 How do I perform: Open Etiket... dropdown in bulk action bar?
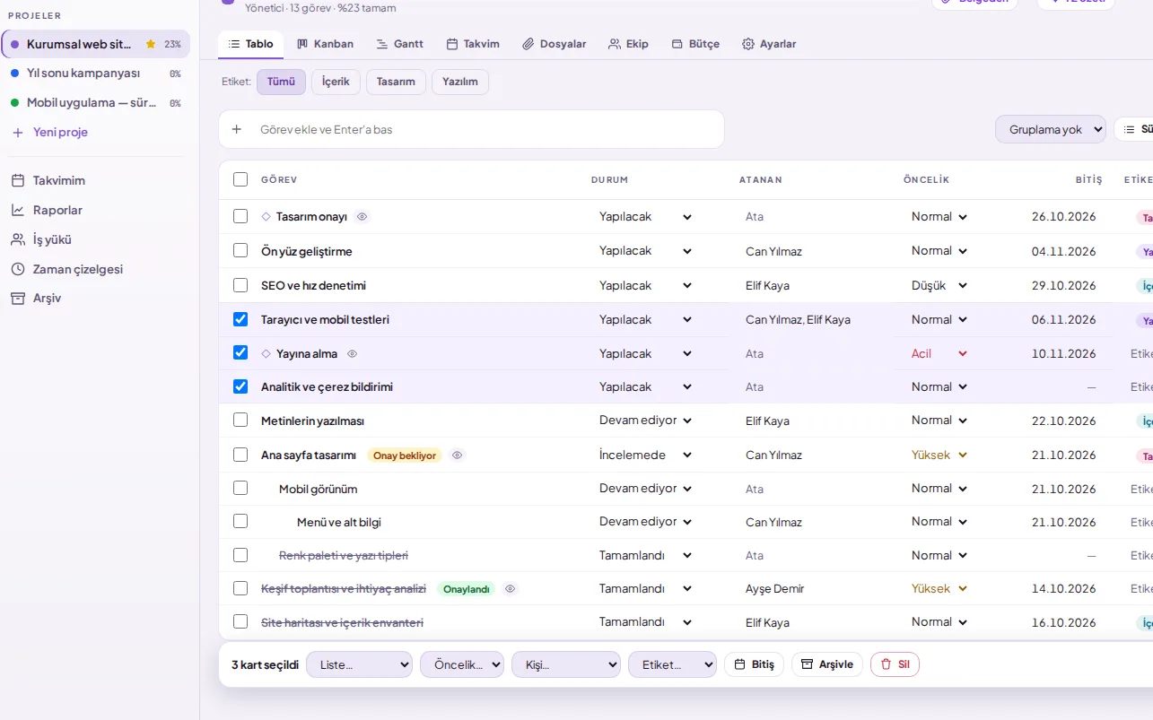tap(672, 664)
